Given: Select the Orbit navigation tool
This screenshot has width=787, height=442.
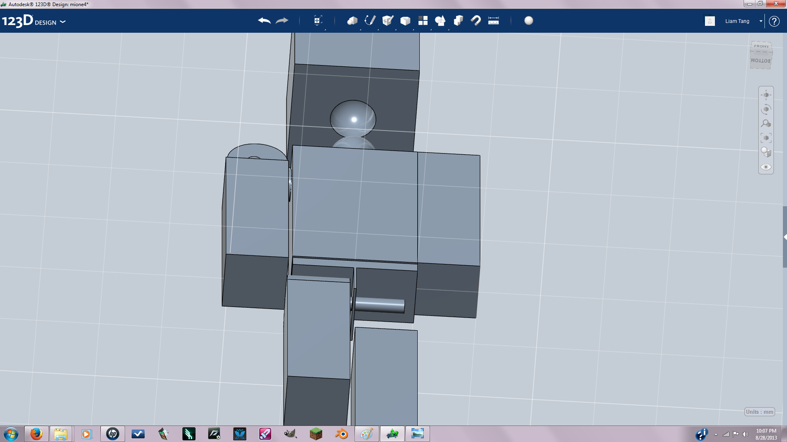Looking at the screenshot, I should tap(766, 109).
